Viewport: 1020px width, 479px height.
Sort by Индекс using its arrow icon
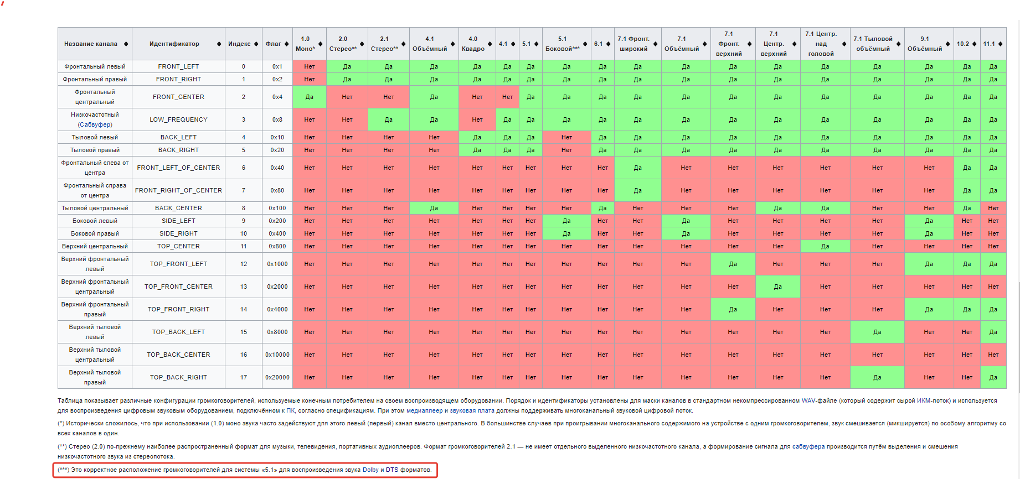pos(256,44)
